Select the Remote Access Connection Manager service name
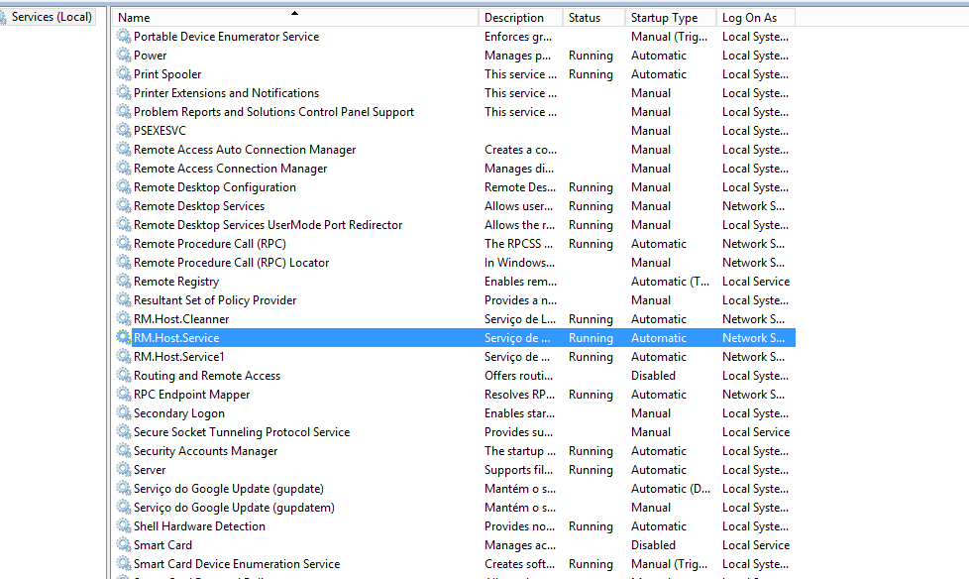 (230, 169)
